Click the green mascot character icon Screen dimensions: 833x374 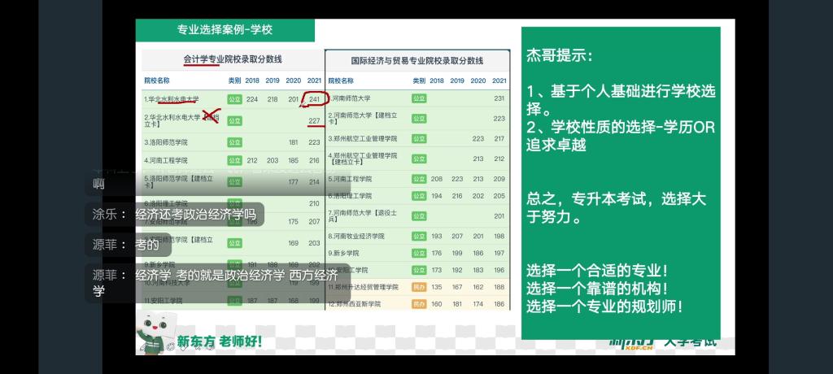pos(155,336)
